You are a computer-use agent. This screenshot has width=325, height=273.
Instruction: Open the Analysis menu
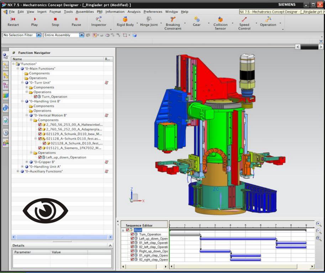coord(134,12)
